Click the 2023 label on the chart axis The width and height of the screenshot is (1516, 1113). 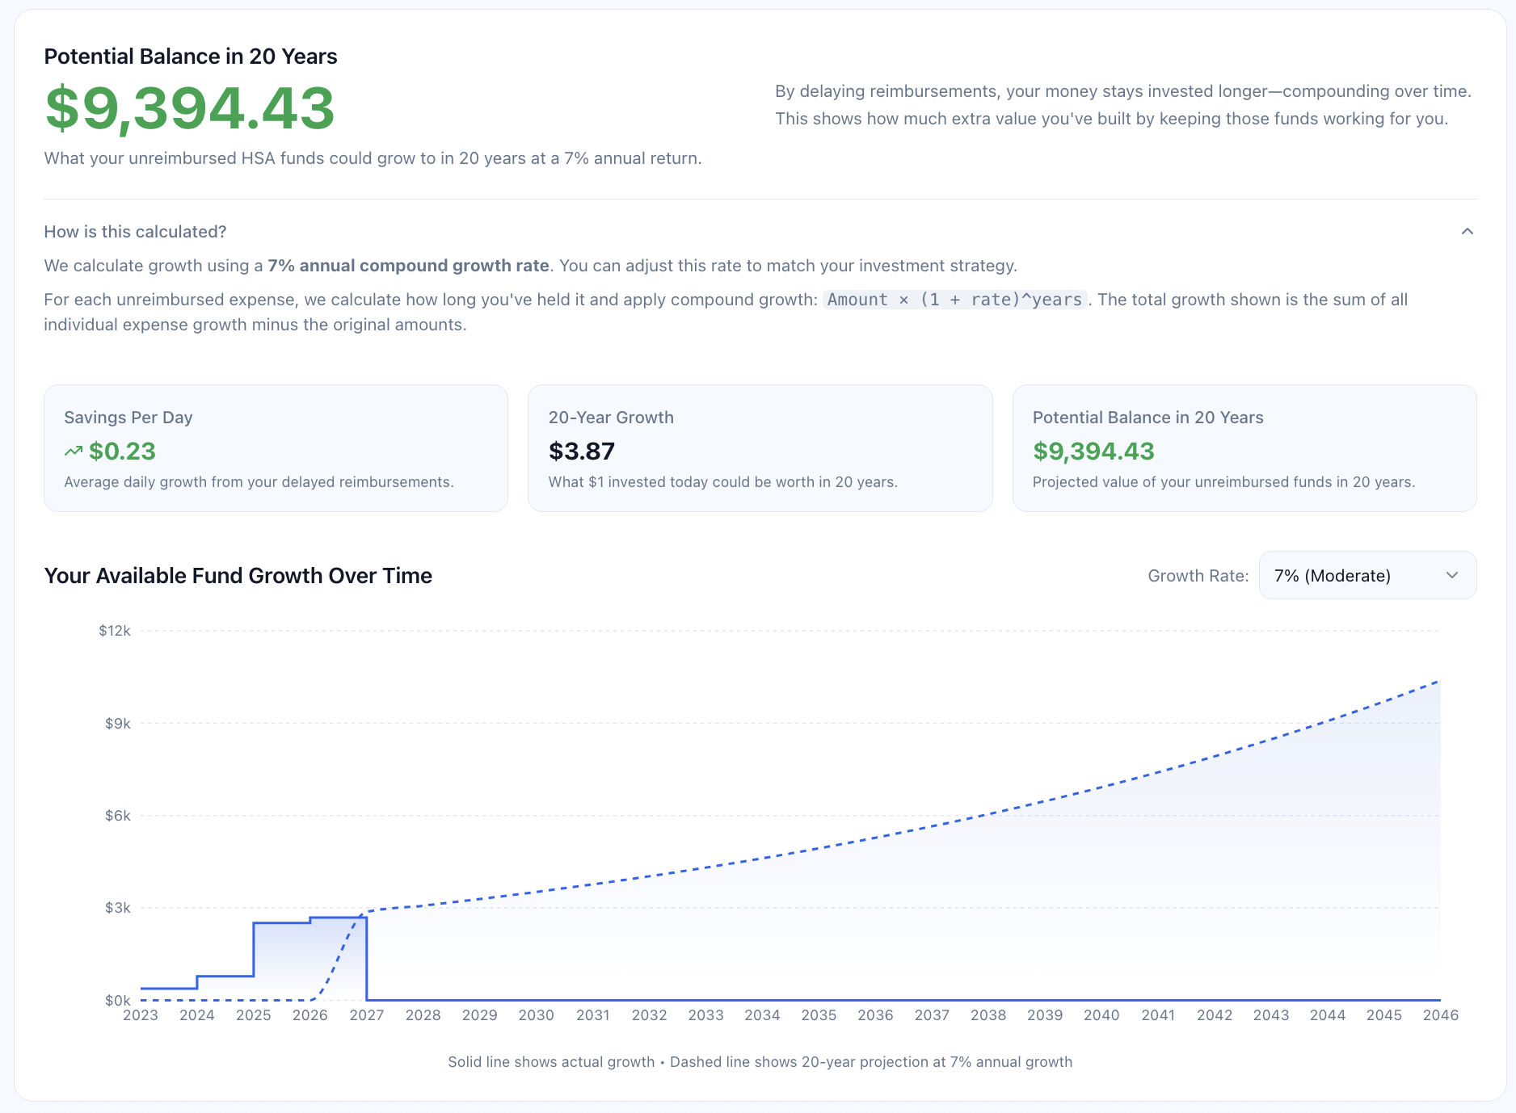pos(141,1015)
